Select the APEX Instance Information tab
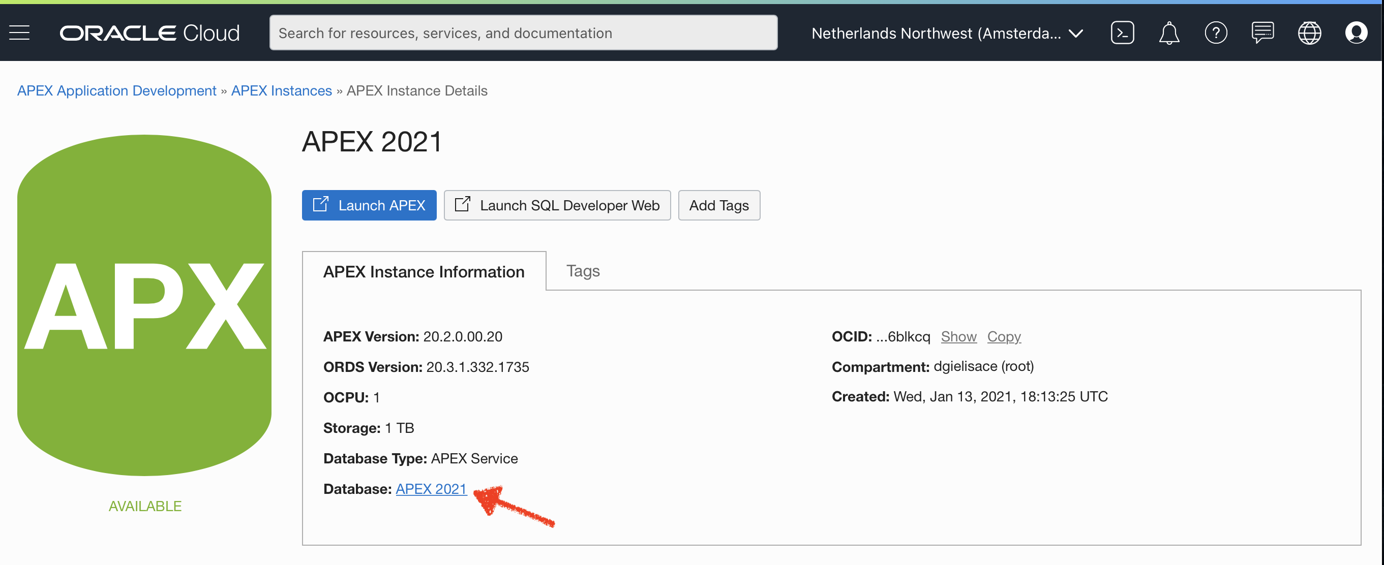Screen dimensions: 1384x565 tap(424, 271)
